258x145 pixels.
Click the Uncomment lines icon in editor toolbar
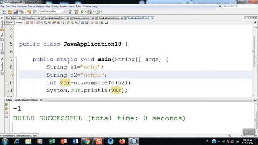pos(106,23)
